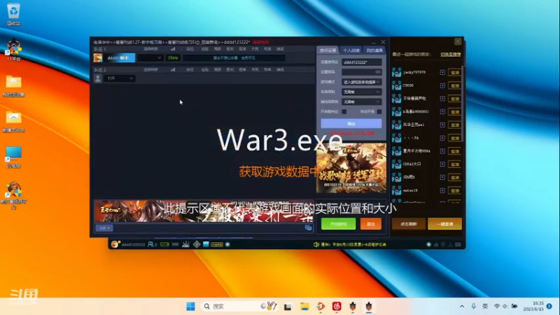Click the room name input field
Screen dimensions: 560x315
[x=361, y=62]
